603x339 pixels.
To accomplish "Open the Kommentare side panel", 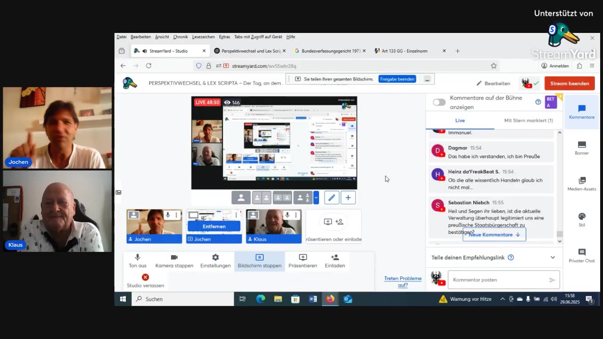I will [581, 112].
